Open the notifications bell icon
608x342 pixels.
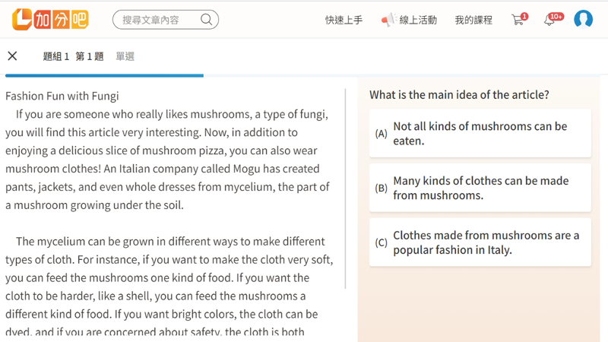(549, 21)
